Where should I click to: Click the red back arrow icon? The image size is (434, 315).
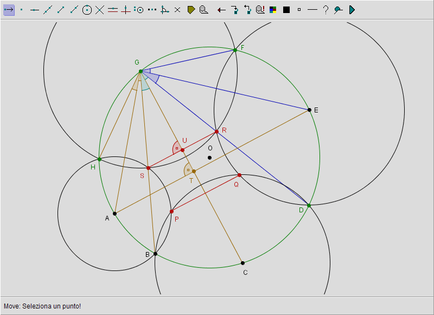point(221,10)
